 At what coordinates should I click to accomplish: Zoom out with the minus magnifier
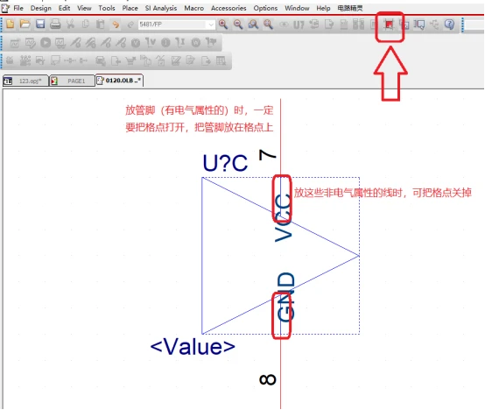tap(238, 25)
